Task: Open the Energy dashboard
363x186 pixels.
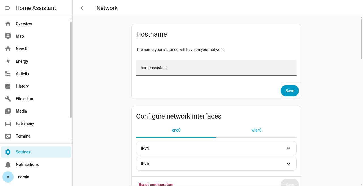Action: point(36,61)
